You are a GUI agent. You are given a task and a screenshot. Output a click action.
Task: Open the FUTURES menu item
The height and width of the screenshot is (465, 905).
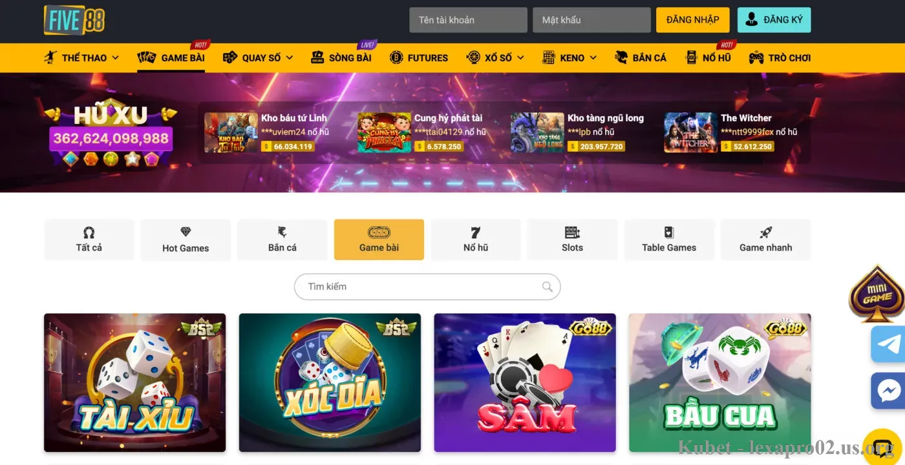pos(419,57)
